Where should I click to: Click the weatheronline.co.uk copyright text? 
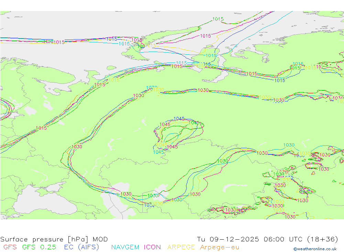click(315, 249)
